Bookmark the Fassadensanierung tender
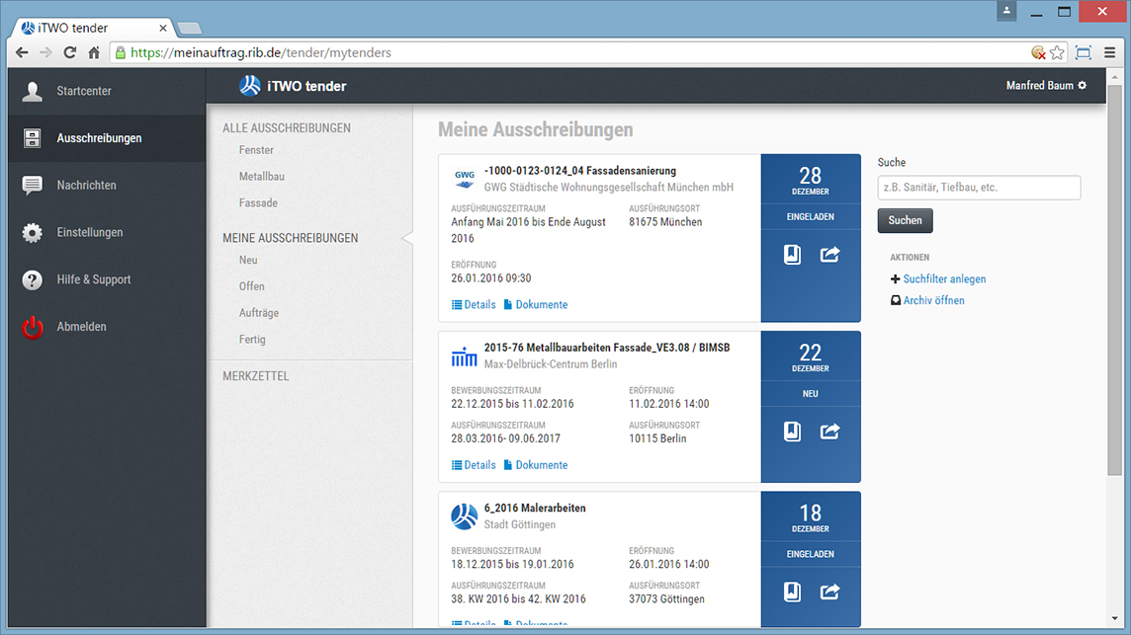The image size is (1131, 635). tap(792, 255)
